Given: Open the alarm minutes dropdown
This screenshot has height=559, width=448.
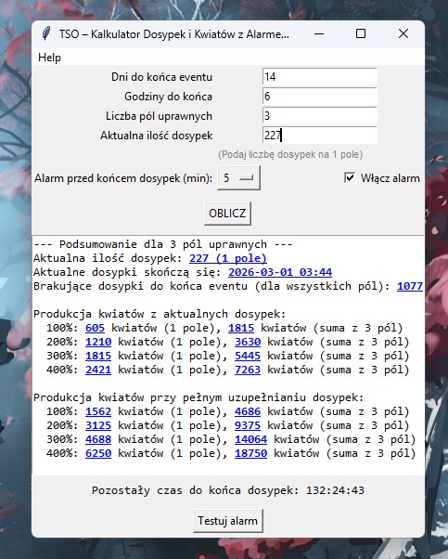Looking at the screenshot, I should click(x=238, y=177).
